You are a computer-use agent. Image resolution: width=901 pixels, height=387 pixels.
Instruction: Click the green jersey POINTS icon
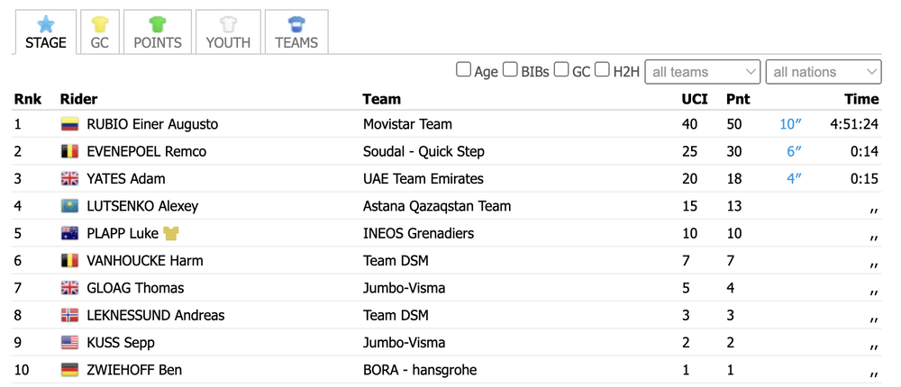click(158, 24)
